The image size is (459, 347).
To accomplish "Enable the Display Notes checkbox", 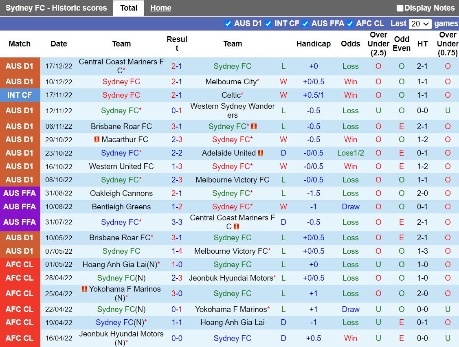I will [x=400, y=8].
